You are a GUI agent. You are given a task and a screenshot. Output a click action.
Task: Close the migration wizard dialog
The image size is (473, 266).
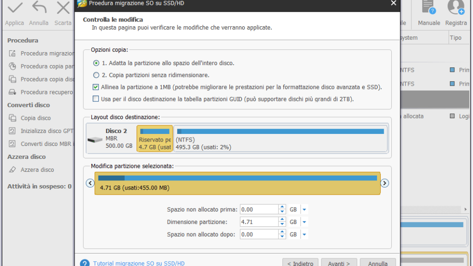click(393, 3)
